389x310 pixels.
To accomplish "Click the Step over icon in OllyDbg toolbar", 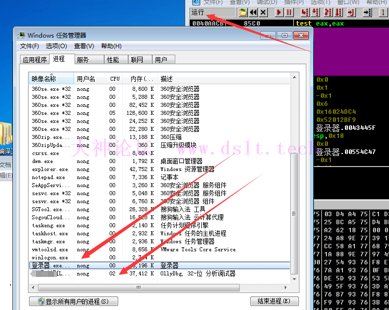I will pyautogui.click(x=315, y=12).
